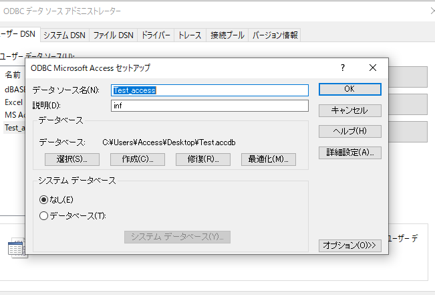
Task: Select the MS Access row in data source list
Action: [x=15, y=115]
